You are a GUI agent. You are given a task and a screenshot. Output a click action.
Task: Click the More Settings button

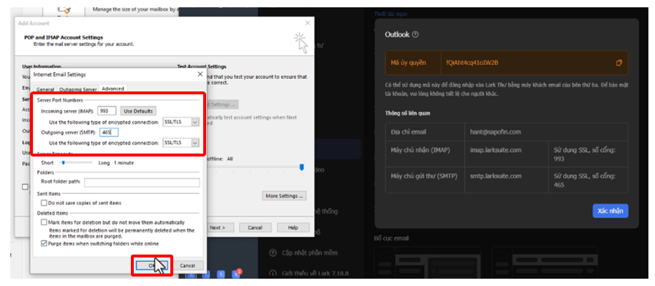pyautogui.click(x=284, y=196)
